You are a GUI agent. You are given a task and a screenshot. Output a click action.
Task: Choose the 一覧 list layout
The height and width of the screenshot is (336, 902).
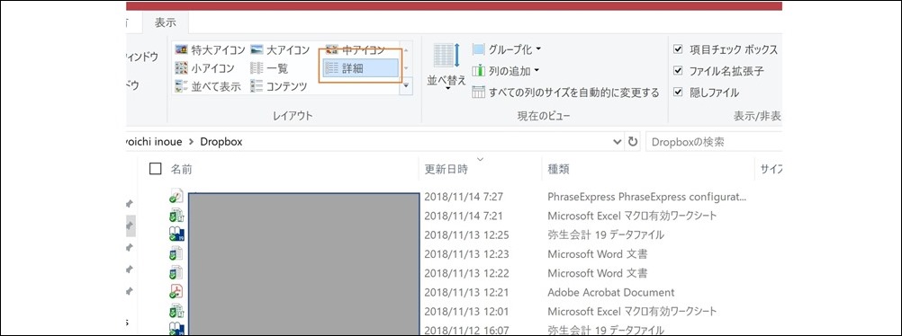269,68
